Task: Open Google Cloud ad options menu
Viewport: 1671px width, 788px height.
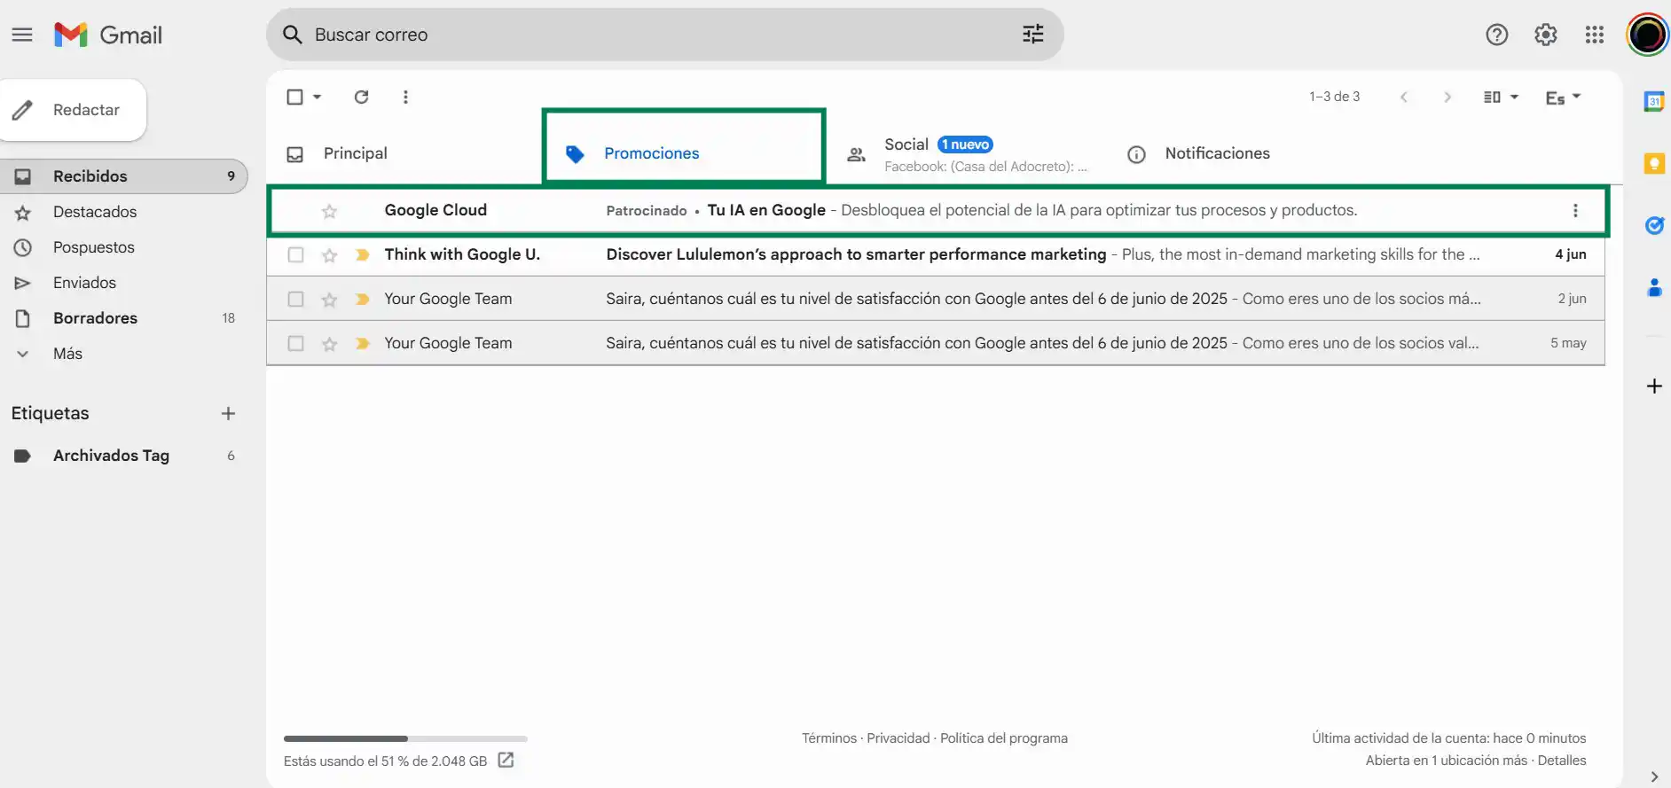Action: (x=1574, y=210)
